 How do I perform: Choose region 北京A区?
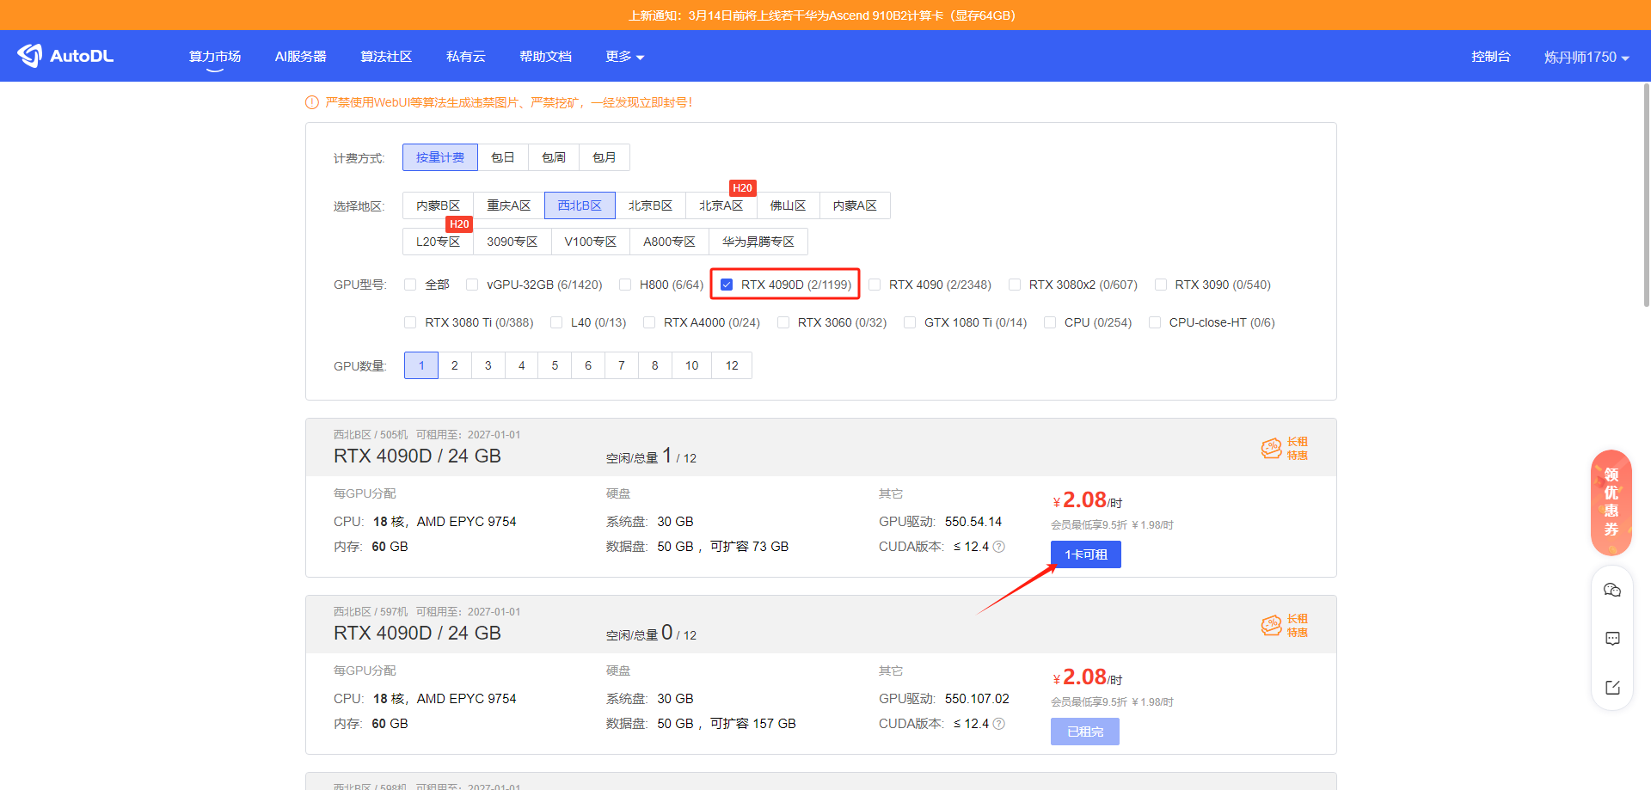tap(721, 205)
